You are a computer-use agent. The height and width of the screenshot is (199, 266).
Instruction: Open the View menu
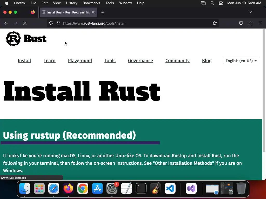(57, 3)
